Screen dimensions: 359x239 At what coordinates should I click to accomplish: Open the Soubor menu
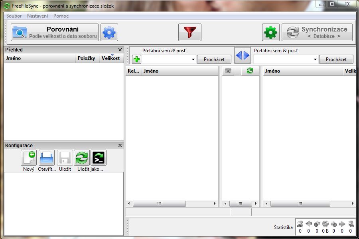[14, 16]
